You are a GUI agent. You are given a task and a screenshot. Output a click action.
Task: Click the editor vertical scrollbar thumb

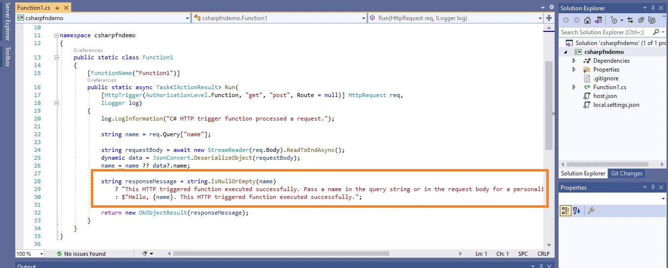click(549, 105)
